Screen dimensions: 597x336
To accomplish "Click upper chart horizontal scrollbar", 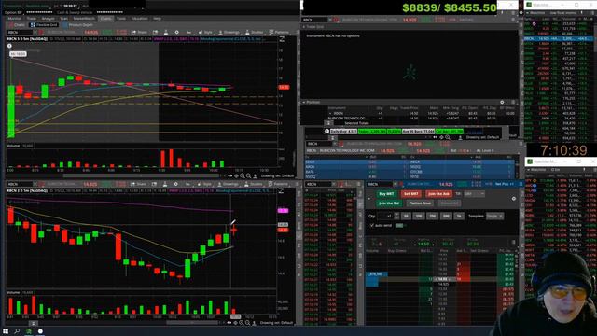I will click(x=141, y=176).
